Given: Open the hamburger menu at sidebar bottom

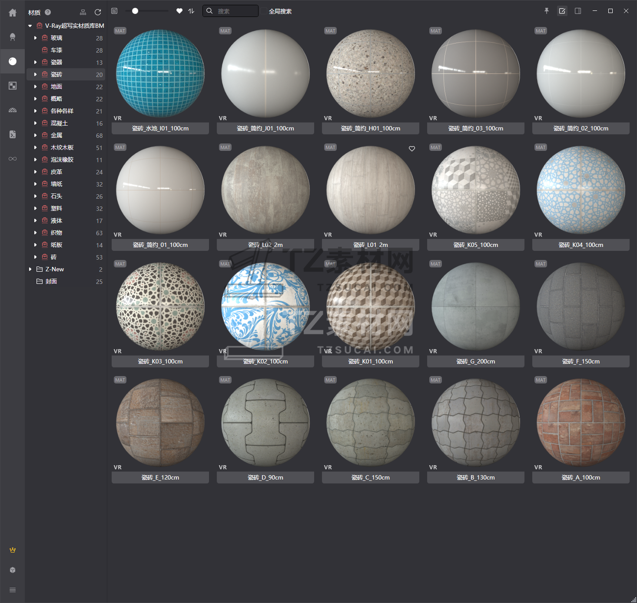Looking at the screenshot, I should coord(13,590).
